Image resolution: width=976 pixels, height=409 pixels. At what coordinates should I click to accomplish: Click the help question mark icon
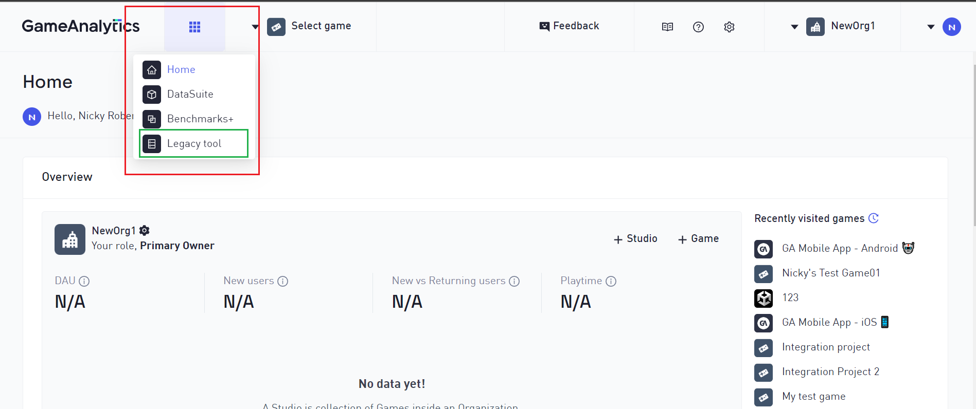tap(698, 27)
